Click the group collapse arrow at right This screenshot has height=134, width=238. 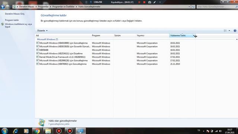tap(237, 39)
